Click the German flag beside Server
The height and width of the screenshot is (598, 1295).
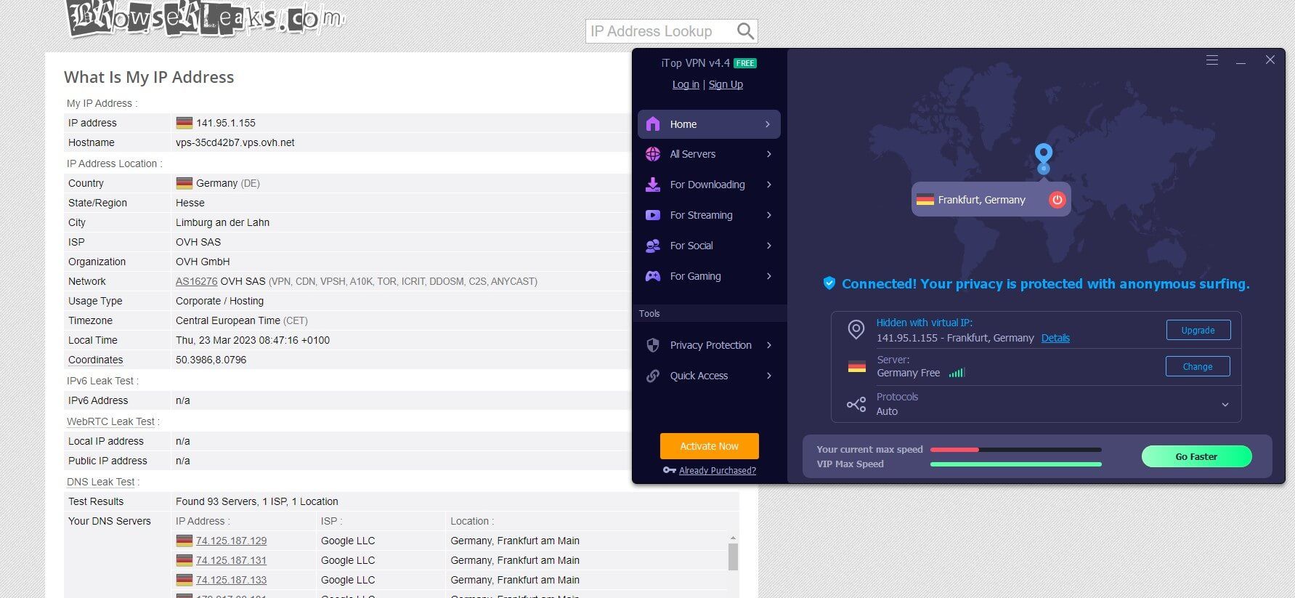pos(857,367)
